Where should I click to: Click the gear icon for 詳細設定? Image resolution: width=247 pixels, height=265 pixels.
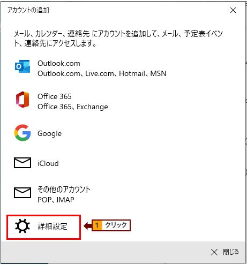(23, 226)
